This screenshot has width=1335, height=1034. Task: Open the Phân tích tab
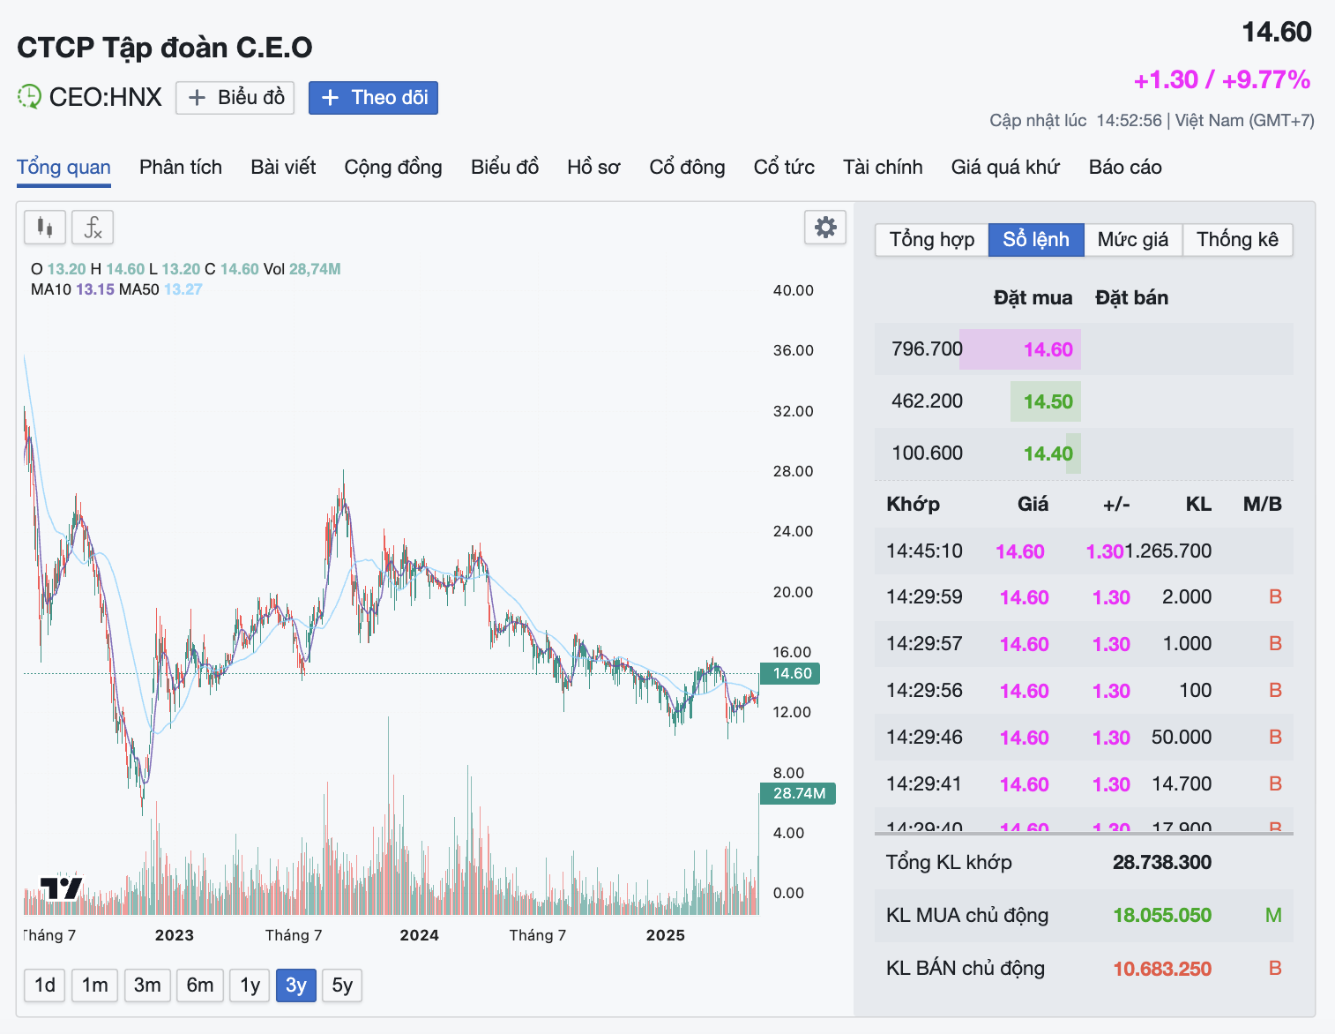point(181,167)
